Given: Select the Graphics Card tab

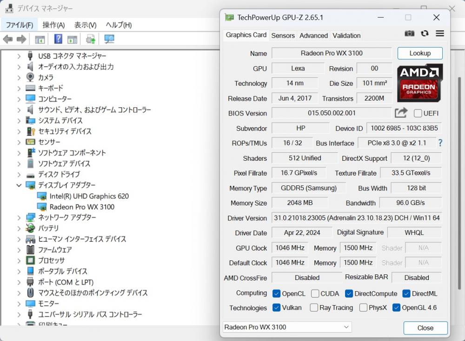Looking at the screenshot, I should [246, 35].
